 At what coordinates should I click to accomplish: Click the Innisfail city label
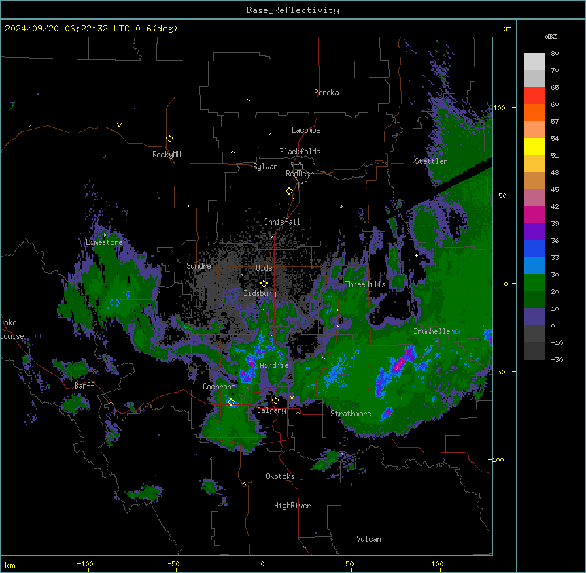coord(282,222)
